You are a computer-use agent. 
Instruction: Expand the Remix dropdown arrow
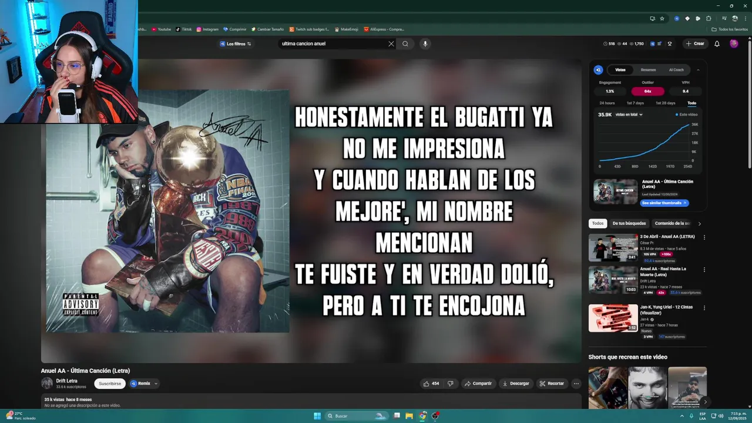(156, 384)
